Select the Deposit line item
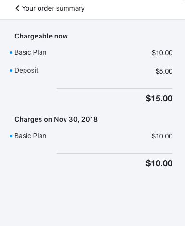The width and height of the screenshot is (185, 226). tap(26, 70)
